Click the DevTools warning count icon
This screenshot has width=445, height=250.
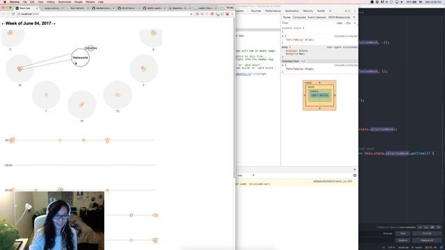[347, 11]
